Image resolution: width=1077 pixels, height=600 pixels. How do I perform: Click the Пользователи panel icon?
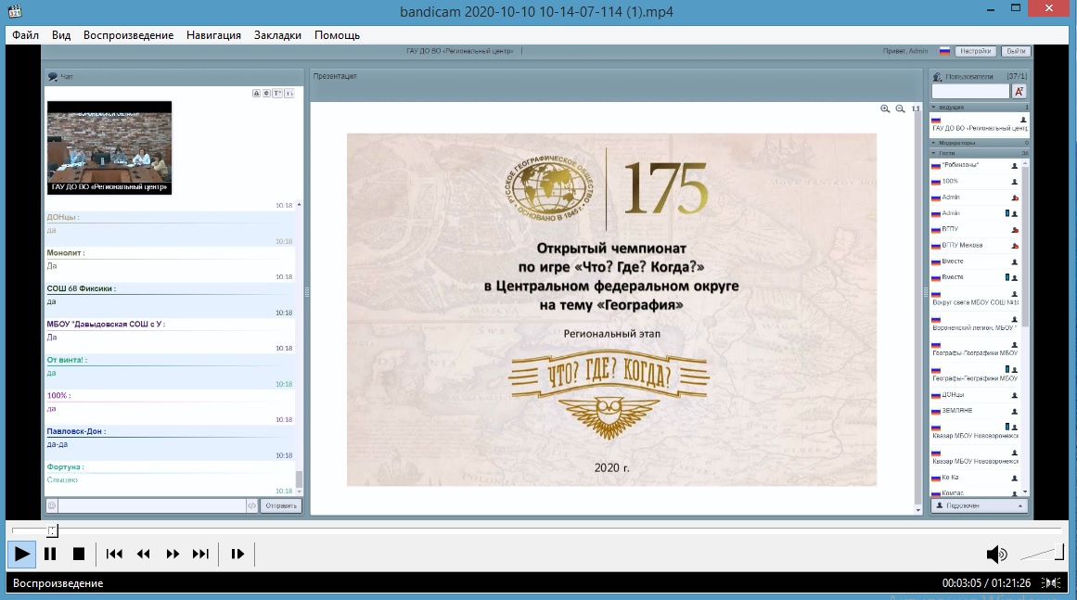pyautogui.click(x=937, y=77)
